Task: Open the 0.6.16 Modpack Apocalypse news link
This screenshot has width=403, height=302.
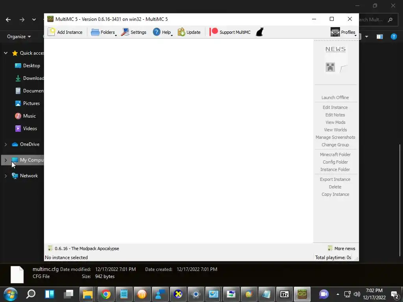Action: 83,249
